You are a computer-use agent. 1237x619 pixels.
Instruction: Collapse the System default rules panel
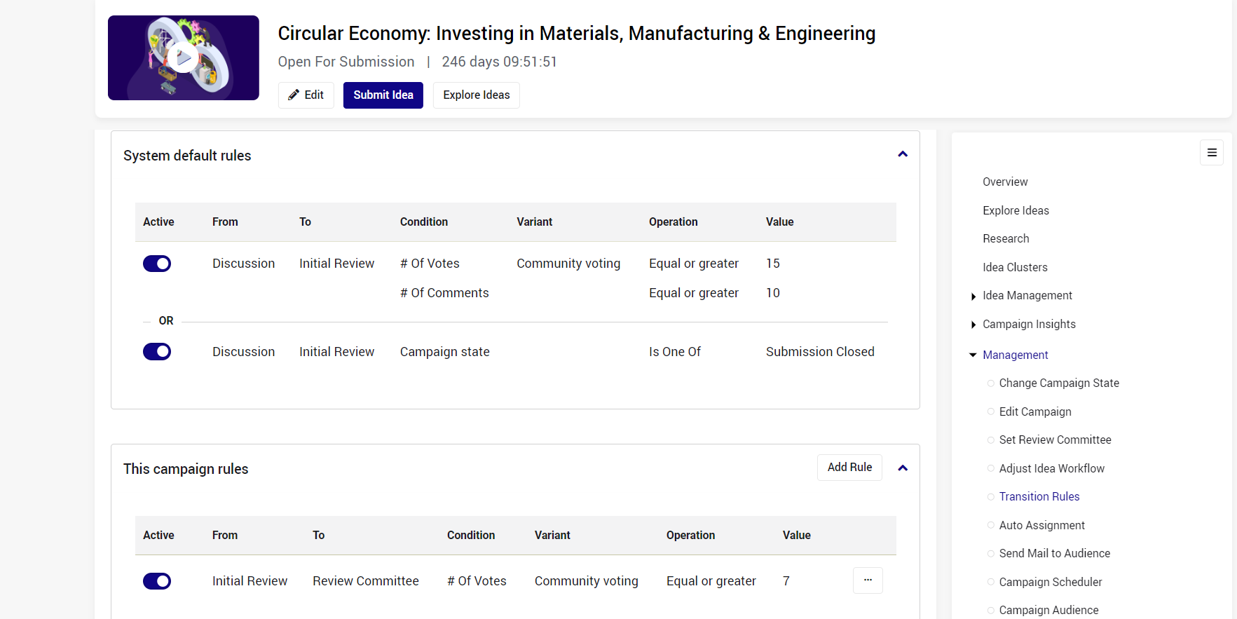click(x=903, y=154)
